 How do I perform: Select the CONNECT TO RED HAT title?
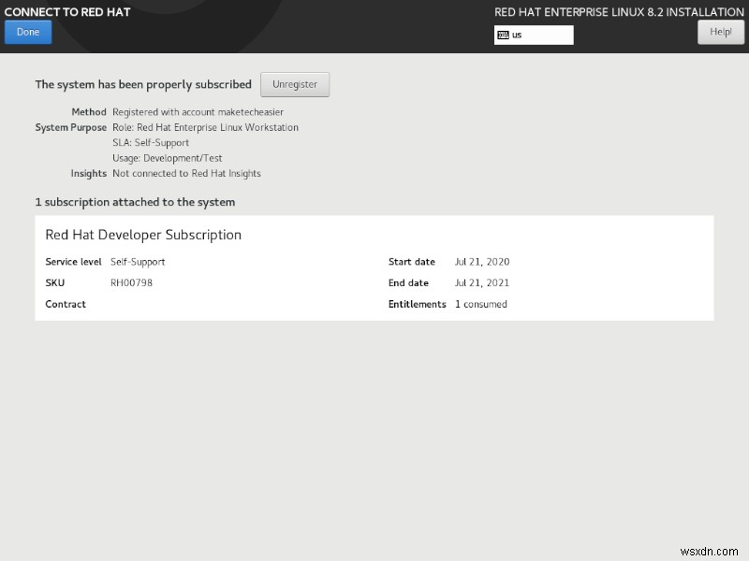66,12
